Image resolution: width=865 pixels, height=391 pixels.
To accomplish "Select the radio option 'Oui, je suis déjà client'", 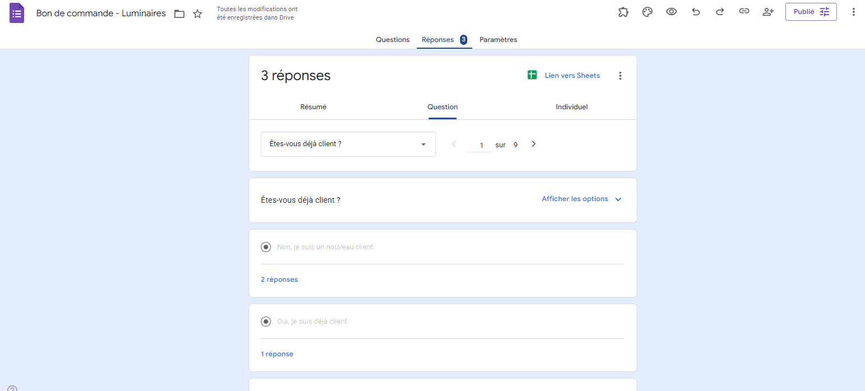I will pos(265,321).
